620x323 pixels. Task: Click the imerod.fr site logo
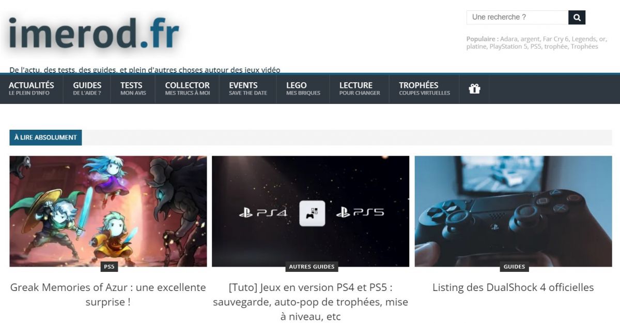(94, 35)
